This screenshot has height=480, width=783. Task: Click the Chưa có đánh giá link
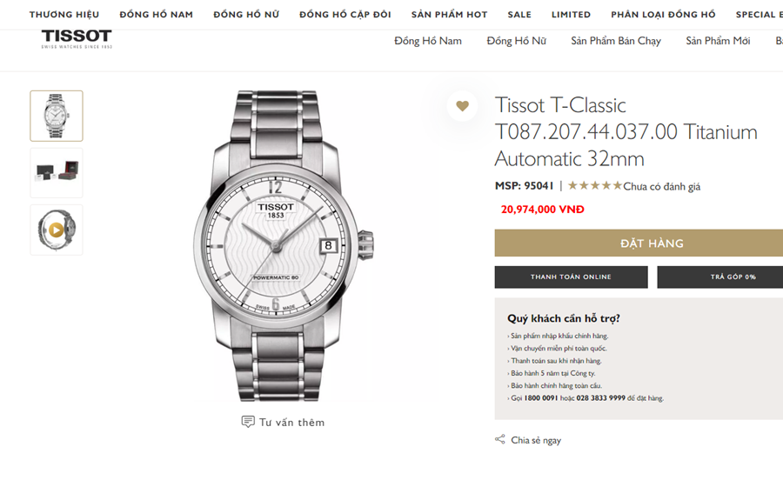(662, 186)
